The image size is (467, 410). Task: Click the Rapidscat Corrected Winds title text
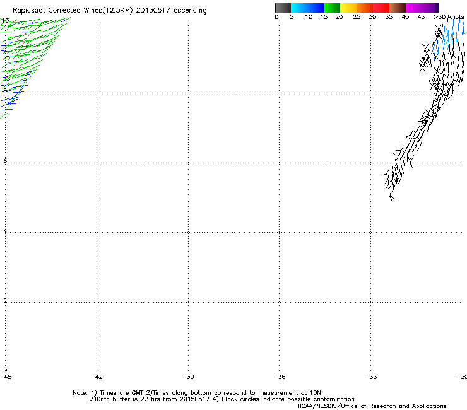click(110, 11)
